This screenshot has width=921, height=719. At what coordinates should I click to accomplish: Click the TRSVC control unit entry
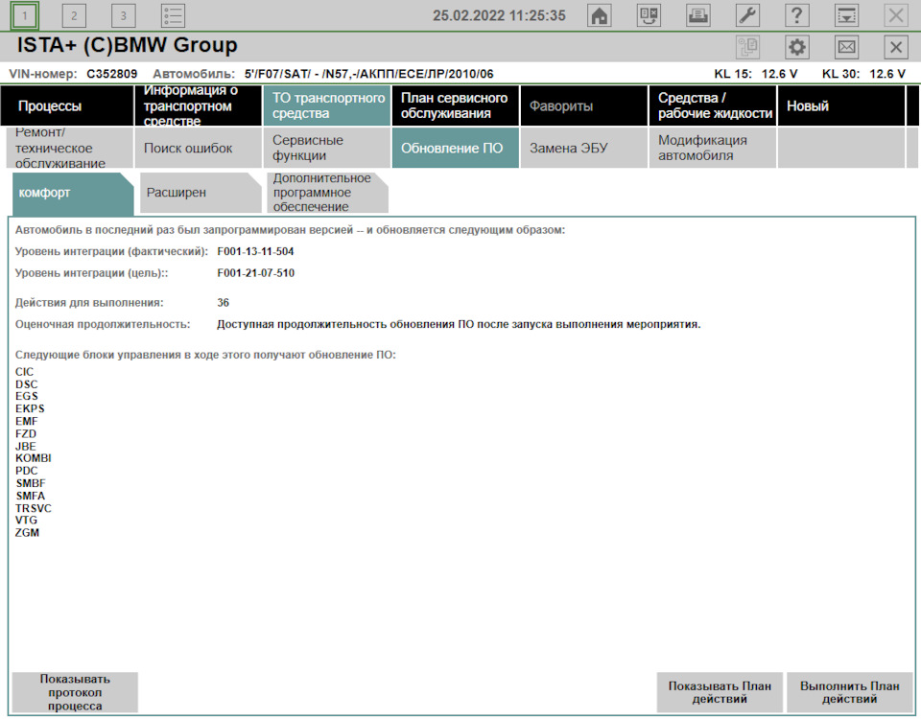click(x=34, y=508)
